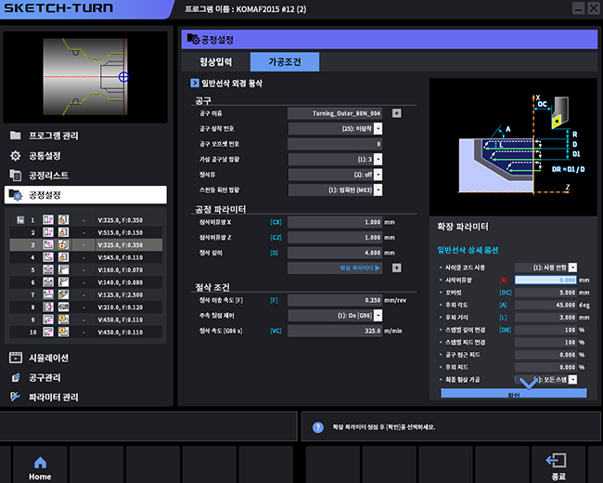Click the Home icon button

point(40,466)
